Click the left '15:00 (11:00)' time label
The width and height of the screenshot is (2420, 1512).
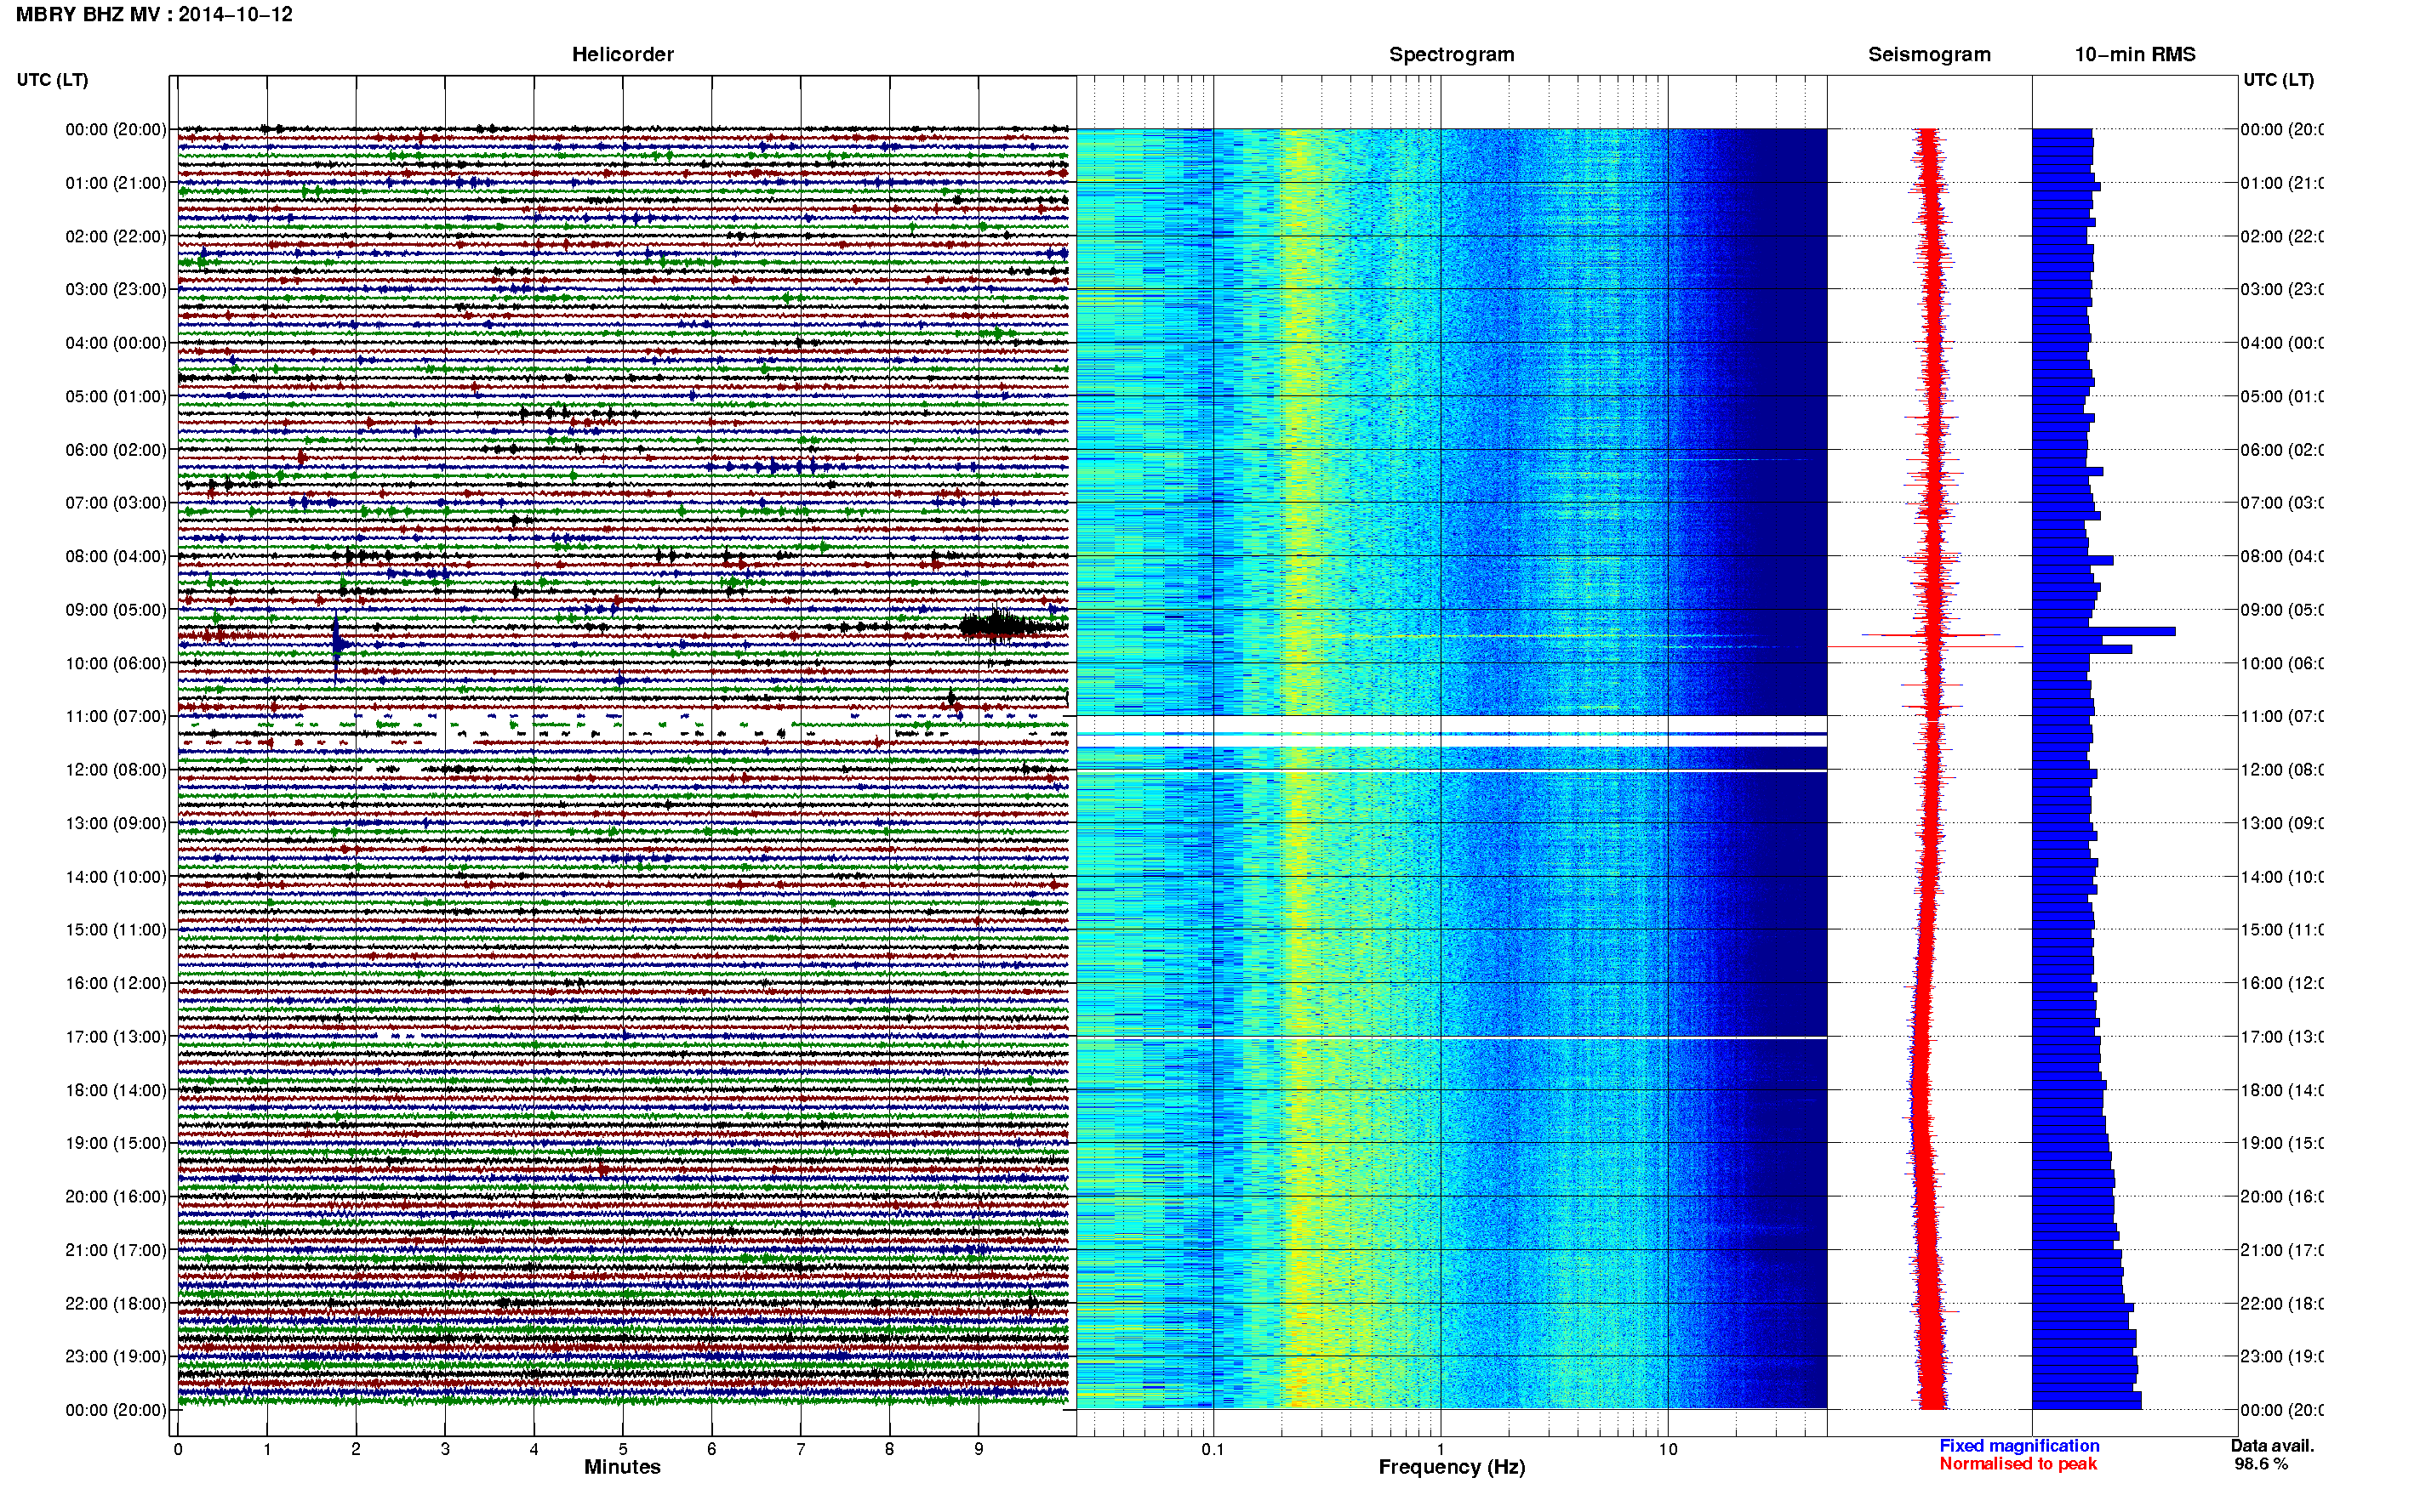click(x=116, y=930)
